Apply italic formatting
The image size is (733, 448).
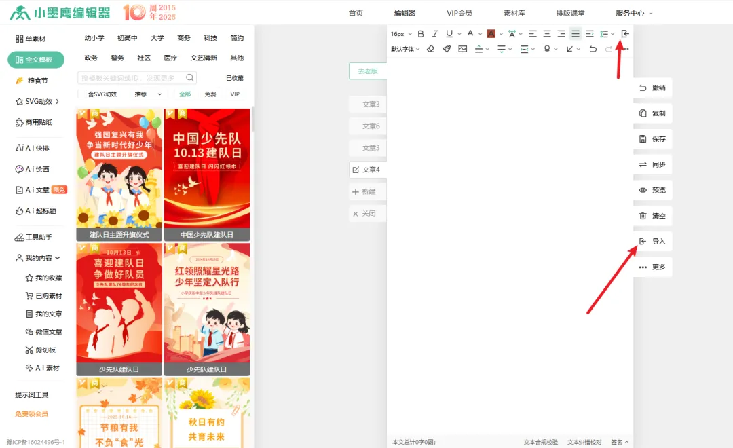[x=435, y=33]
